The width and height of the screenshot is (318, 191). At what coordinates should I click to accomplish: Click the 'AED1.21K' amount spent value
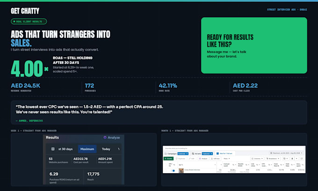click(x=105, y=159)
